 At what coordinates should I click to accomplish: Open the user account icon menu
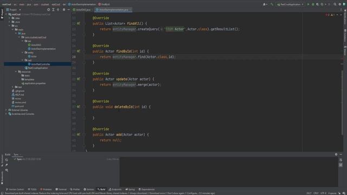(265, 4)
